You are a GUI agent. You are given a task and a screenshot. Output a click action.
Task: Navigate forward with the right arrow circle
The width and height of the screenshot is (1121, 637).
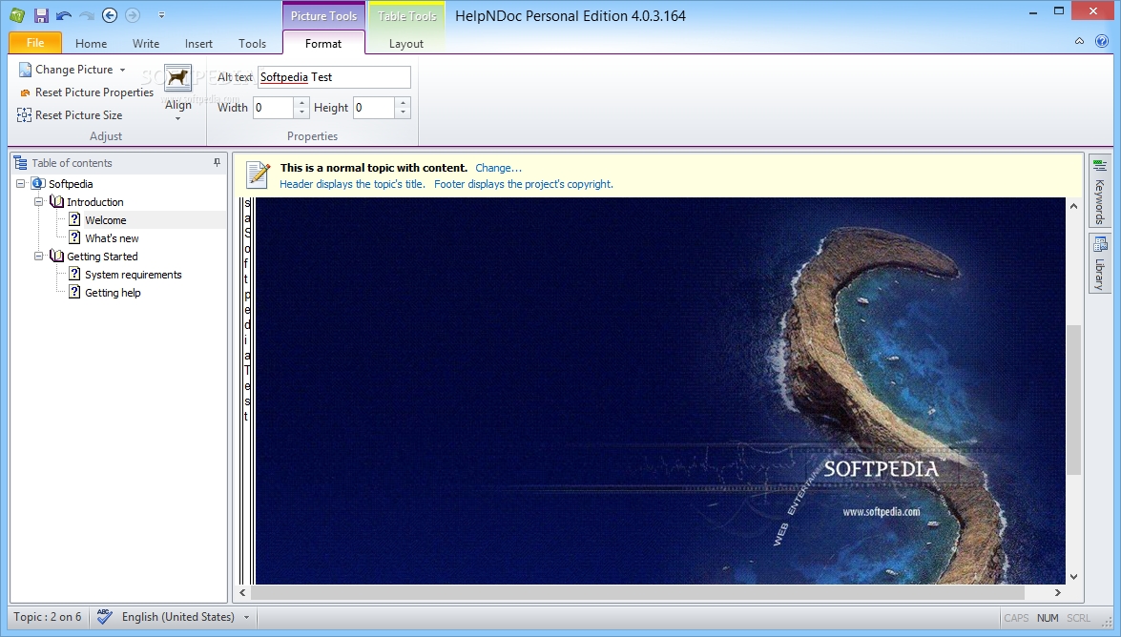[x=133, y=15]
